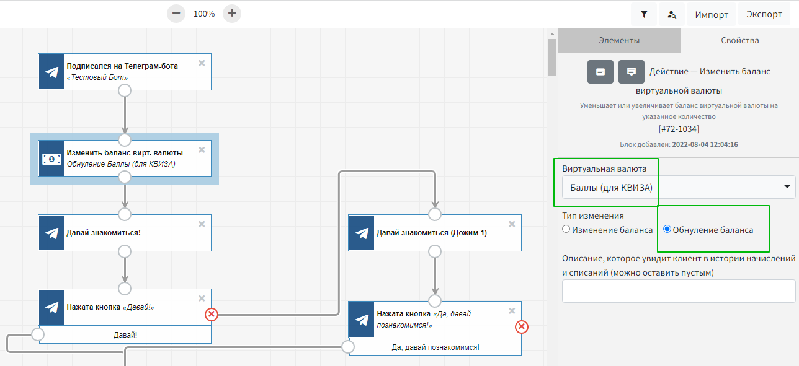Click the zoom in plus button

coord(232,14)
